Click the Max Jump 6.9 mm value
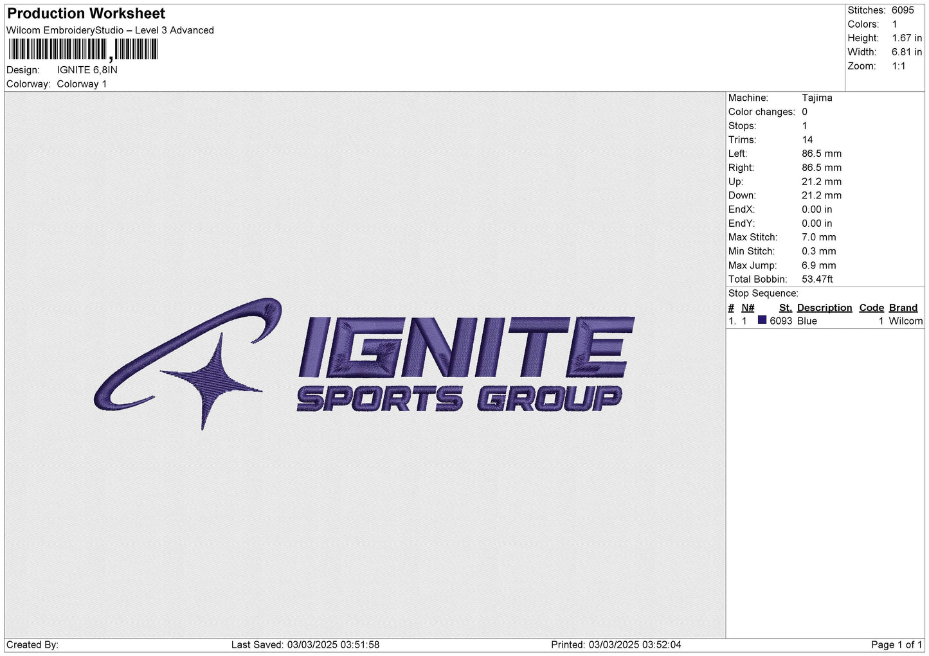Viewport: 929px width, 656px height. click(x=819, y=265)
